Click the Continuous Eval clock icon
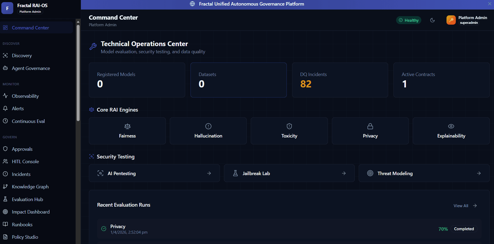 click(5, 121)
